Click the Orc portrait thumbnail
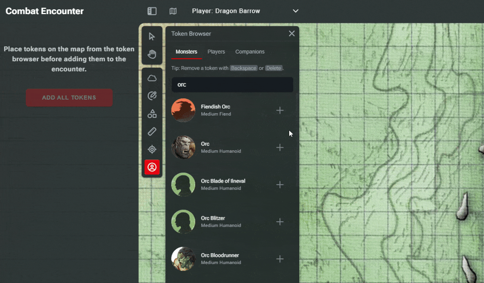484x283 pixels. (183, 148)
